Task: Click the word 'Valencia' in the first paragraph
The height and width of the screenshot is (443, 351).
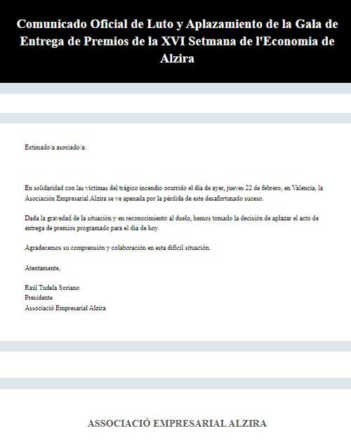Action: point(303,188)
